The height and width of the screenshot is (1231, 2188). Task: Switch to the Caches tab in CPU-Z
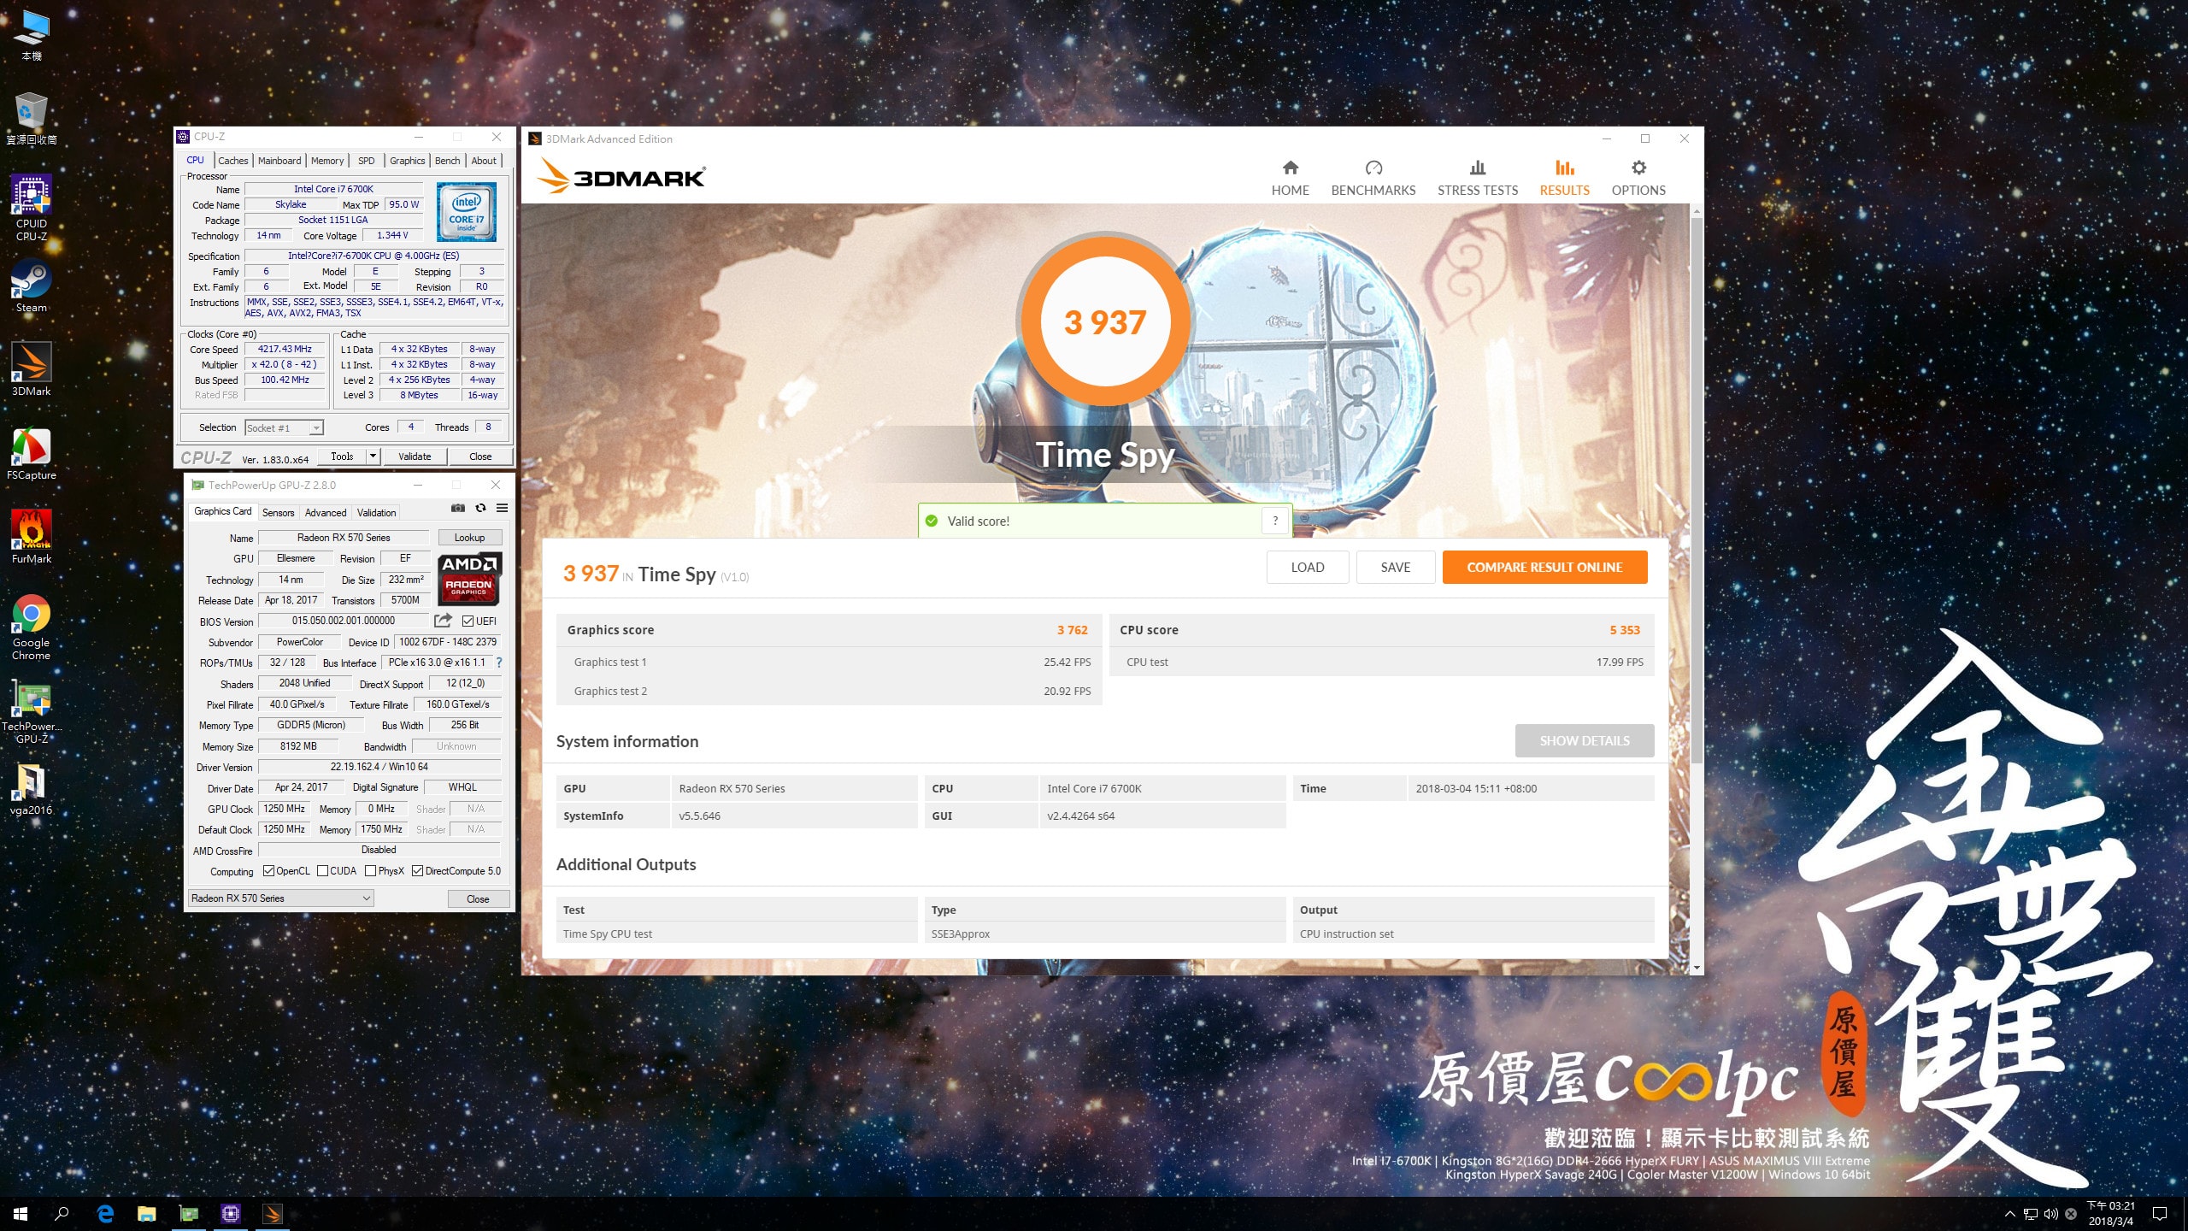(232, 161)
